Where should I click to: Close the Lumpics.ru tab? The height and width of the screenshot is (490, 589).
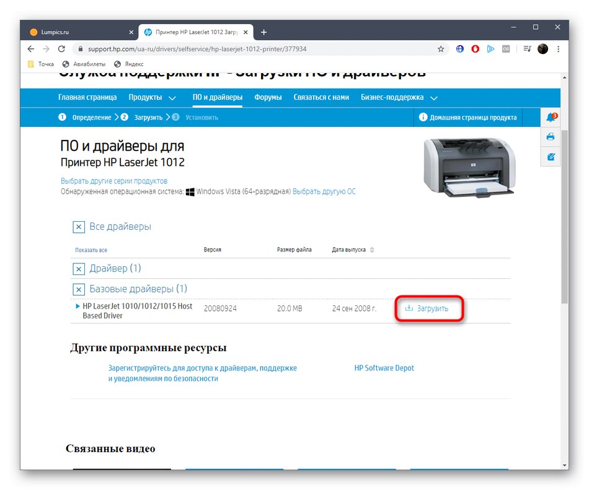(131, 32)
